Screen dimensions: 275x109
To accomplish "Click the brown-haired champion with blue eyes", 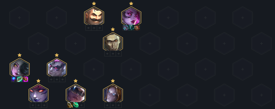I will click(113, 93).
